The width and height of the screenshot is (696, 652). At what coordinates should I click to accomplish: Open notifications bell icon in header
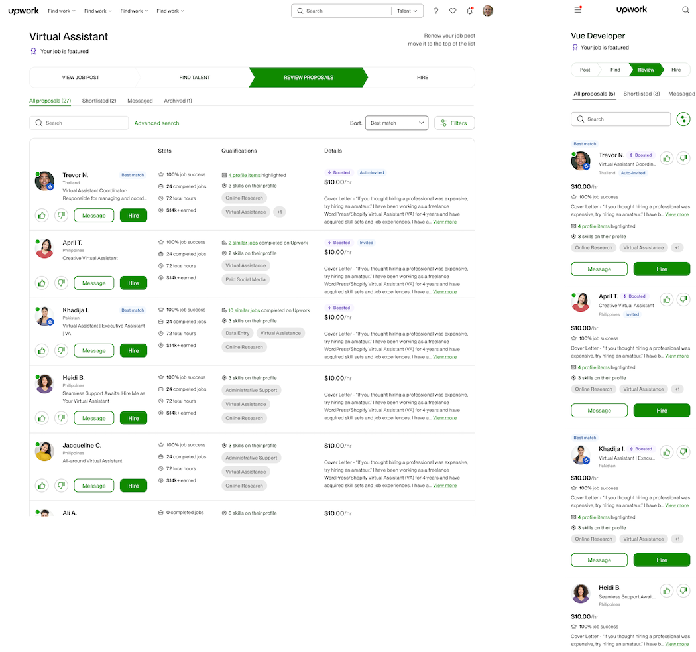coord(469,11)
